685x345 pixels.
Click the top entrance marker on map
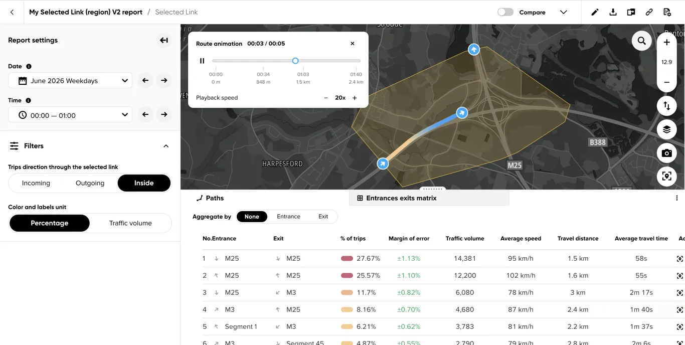[x=474, y=50]
